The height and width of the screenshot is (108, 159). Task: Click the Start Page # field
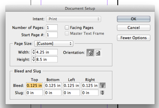[52, 35]
